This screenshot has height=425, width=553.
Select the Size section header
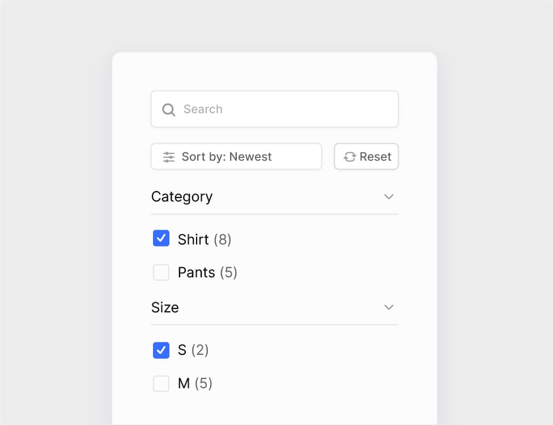click(x=165, y=307)
